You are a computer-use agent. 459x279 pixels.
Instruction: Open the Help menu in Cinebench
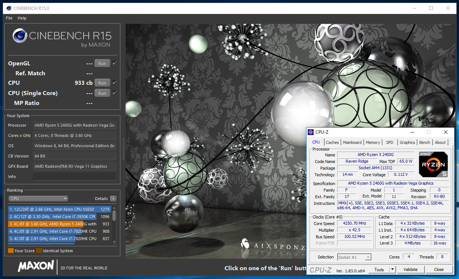coord(22,18)
